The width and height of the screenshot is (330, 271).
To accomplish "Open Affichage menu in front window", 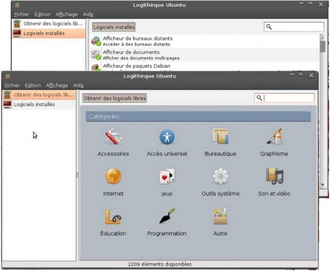I will pyautogui.click(x=57, y=86).
